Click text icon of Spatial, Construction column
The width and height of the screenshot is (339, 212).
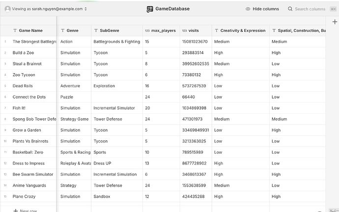tap(274, 30)
